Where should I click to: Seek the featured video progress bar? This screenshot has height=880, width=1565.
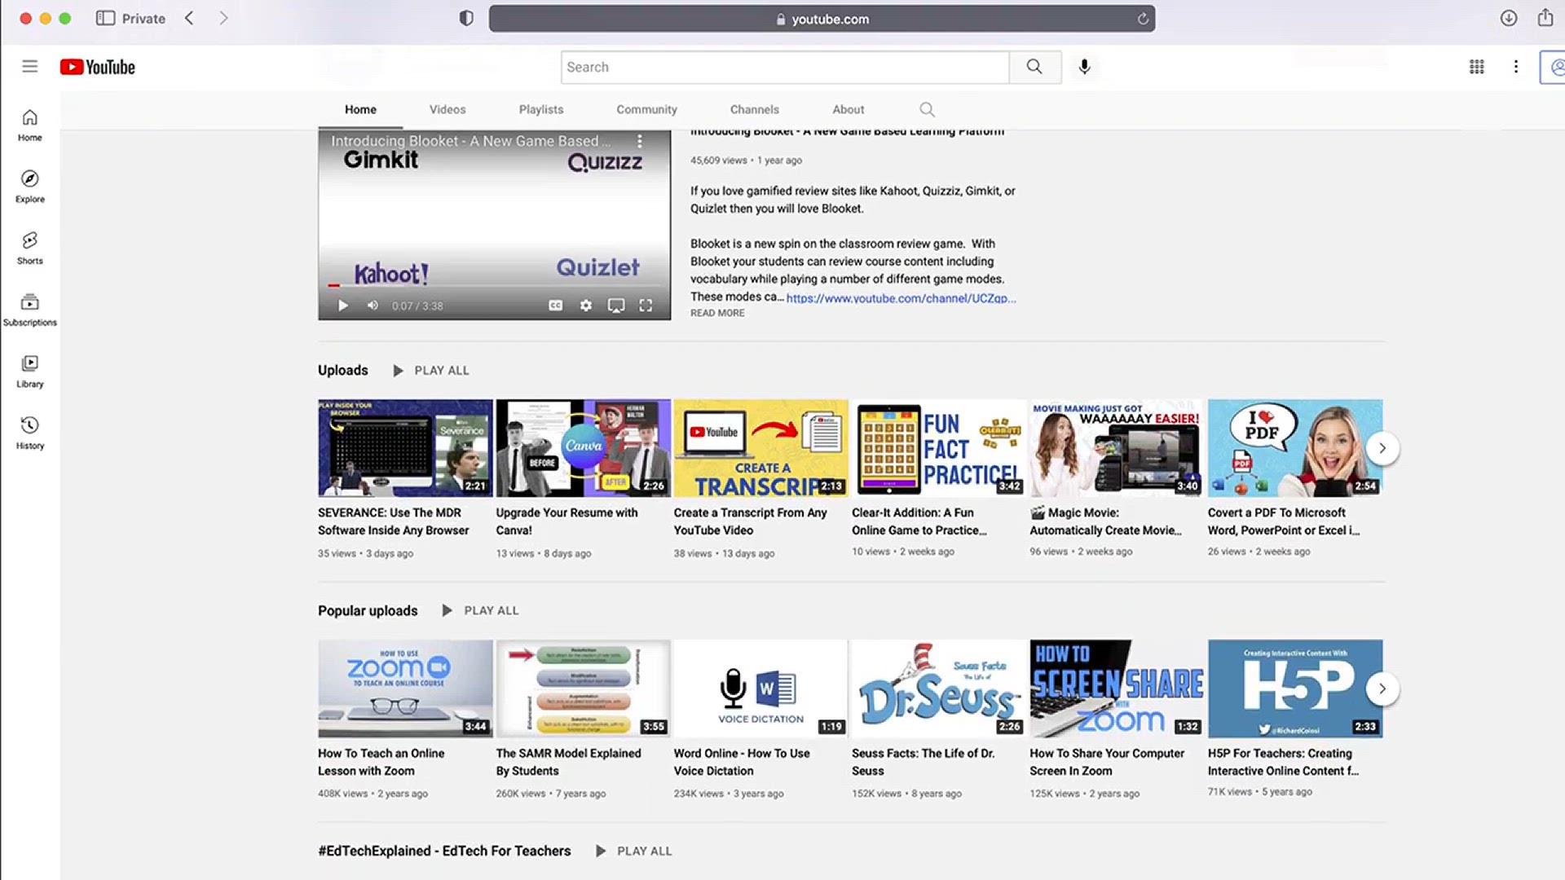point(495,286)
